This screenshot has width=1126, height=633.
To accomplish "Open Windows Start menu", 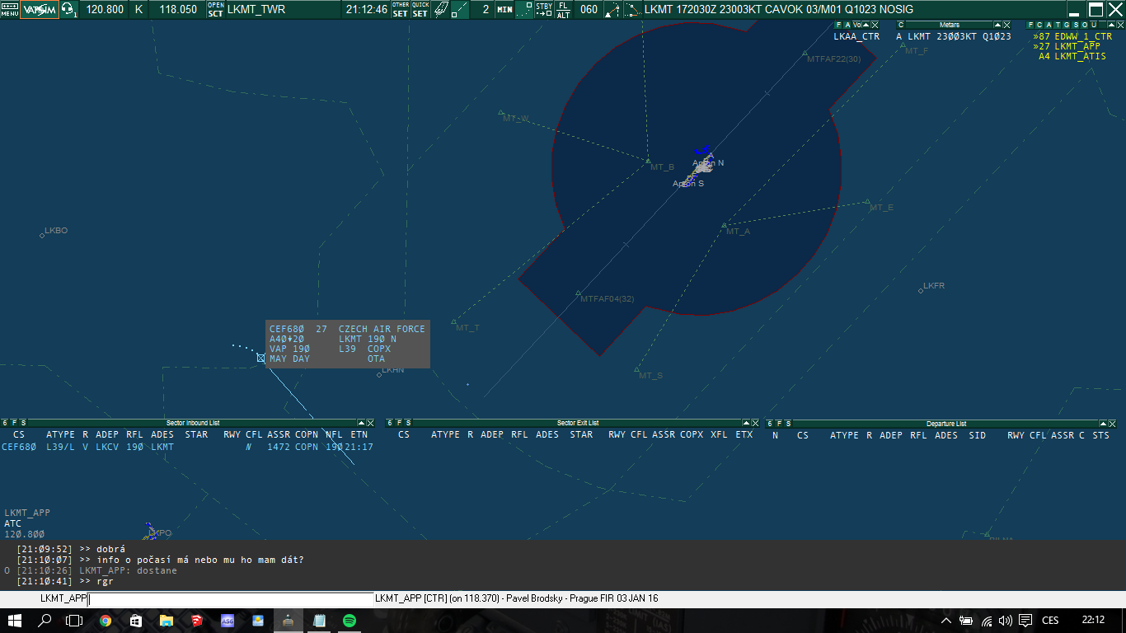I will [15, 621].
